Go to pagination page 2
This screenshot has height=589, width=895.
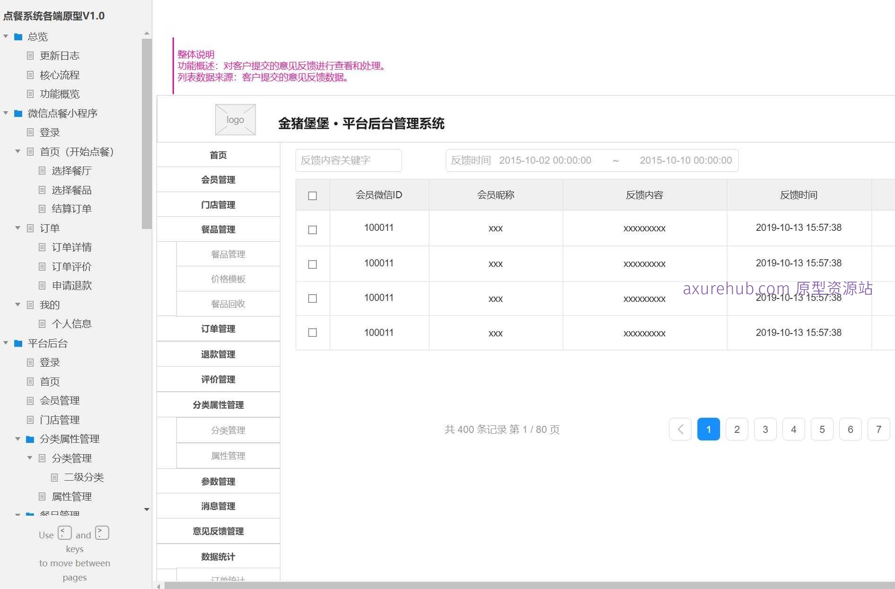[737, 429]
